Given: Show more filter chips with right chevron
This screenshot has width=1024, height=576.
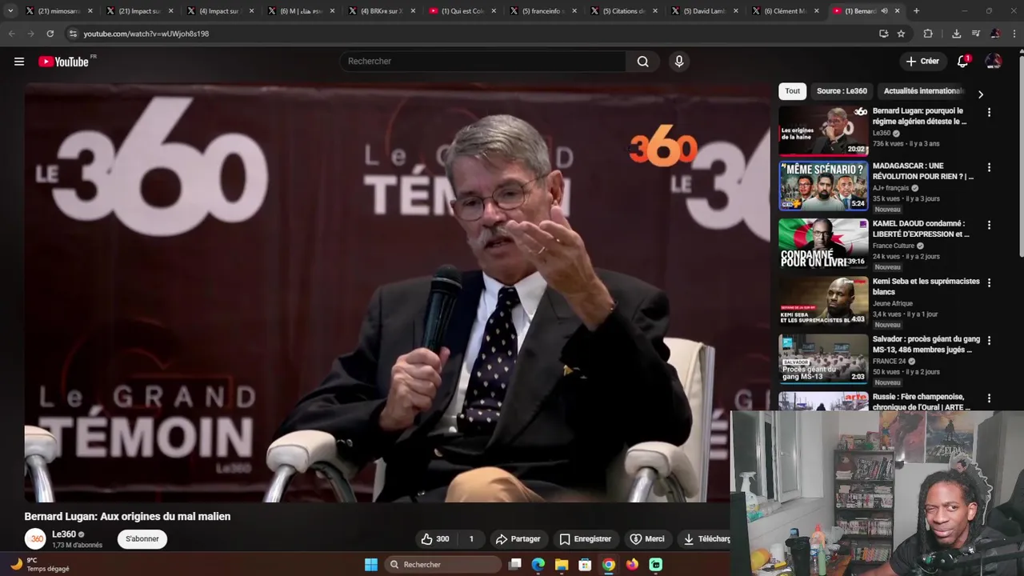Looking at the screenshot, I should [980, 94].
